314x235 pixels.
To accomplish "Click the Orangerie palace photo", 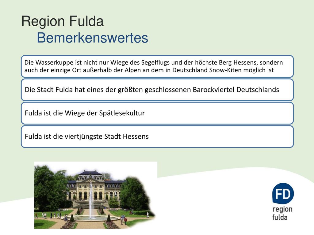I will (x=96, y=195).
